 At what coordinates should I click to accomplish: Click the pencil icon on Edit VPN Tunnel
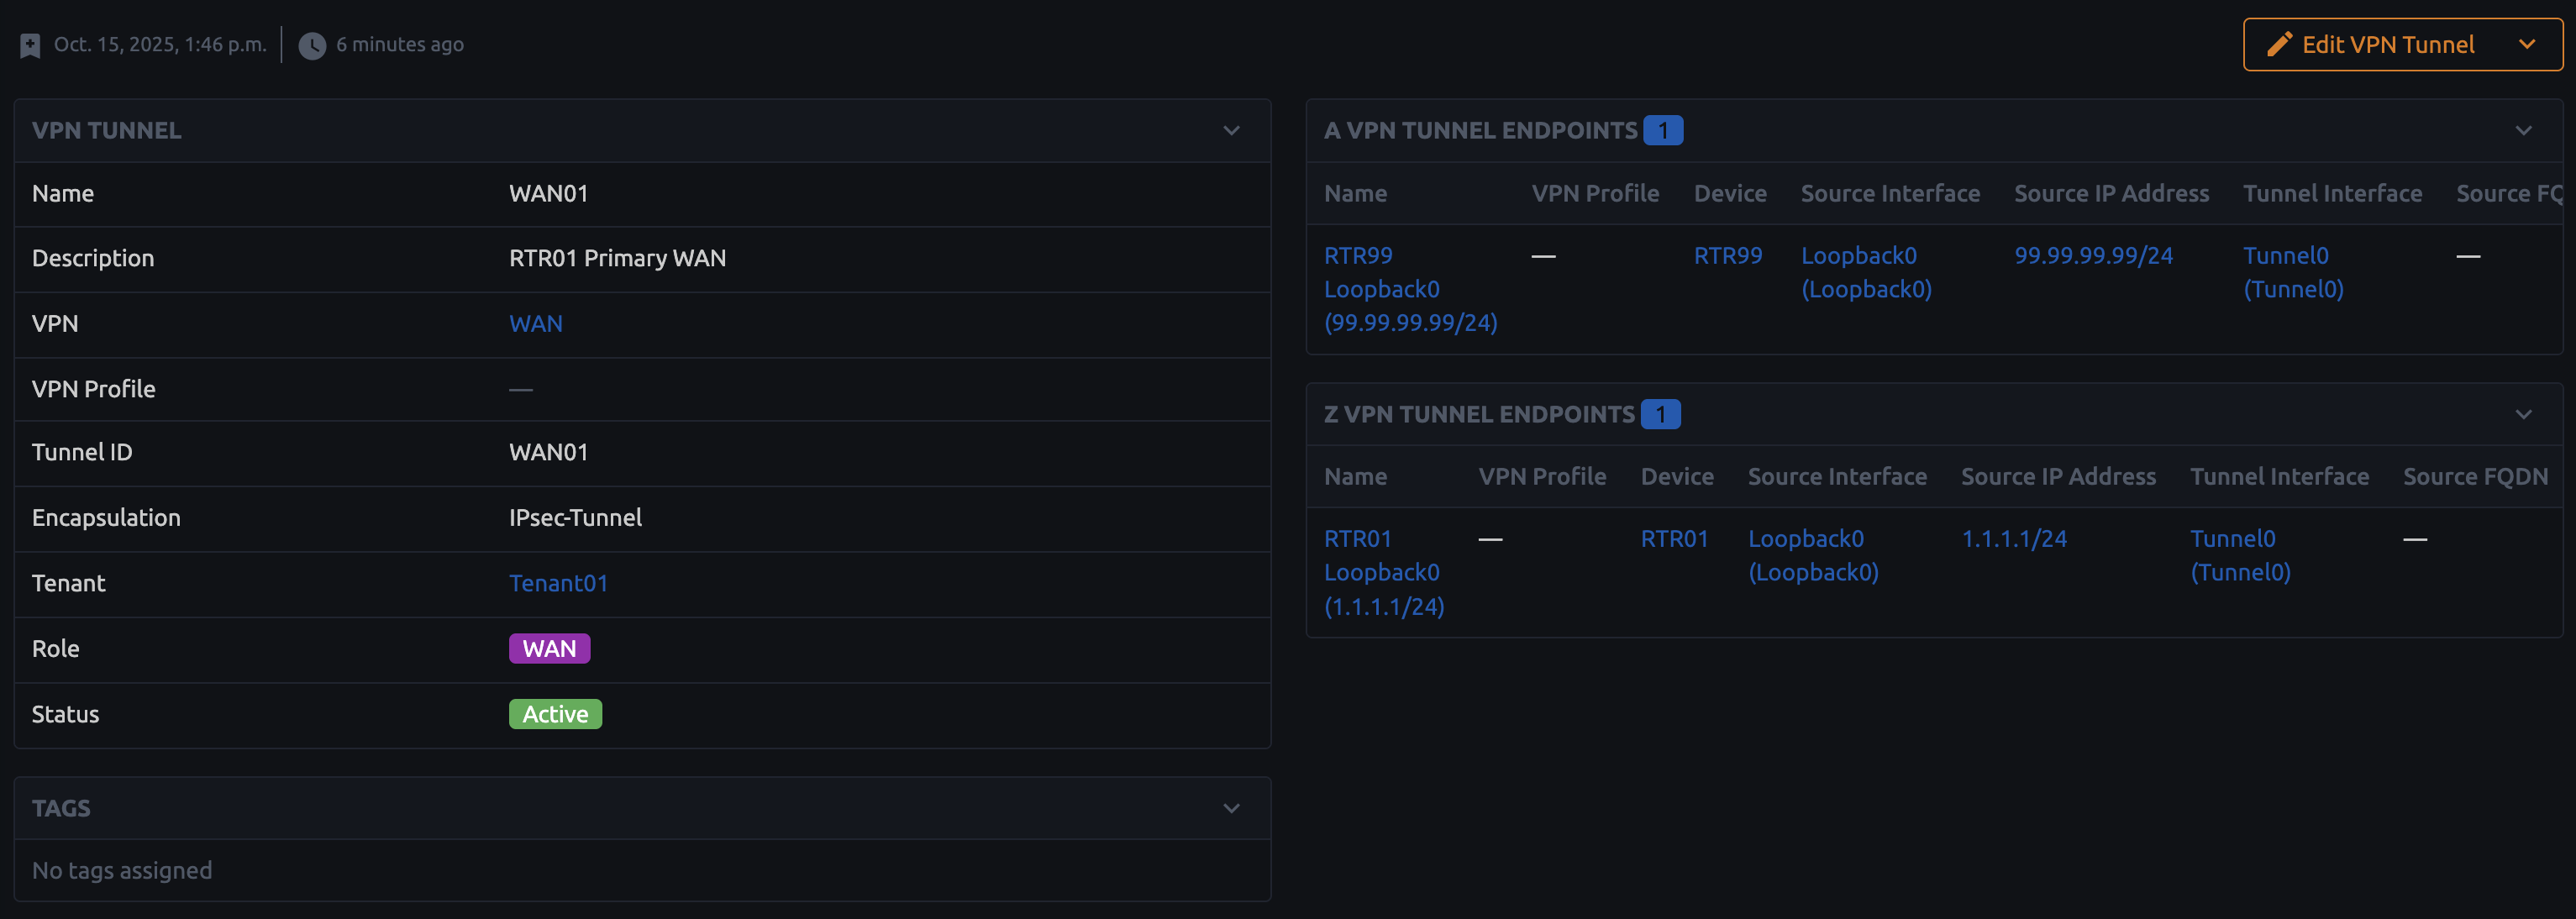pos(2279,44)
